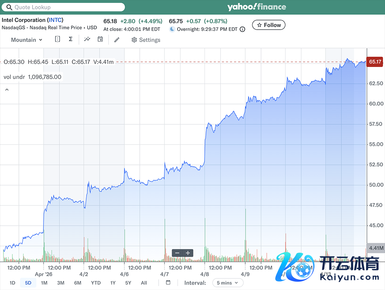The width and height of the screenshot is (385, 290).
Task: Expand the 5 mins interval dropdown
Action: coord(228,283)
